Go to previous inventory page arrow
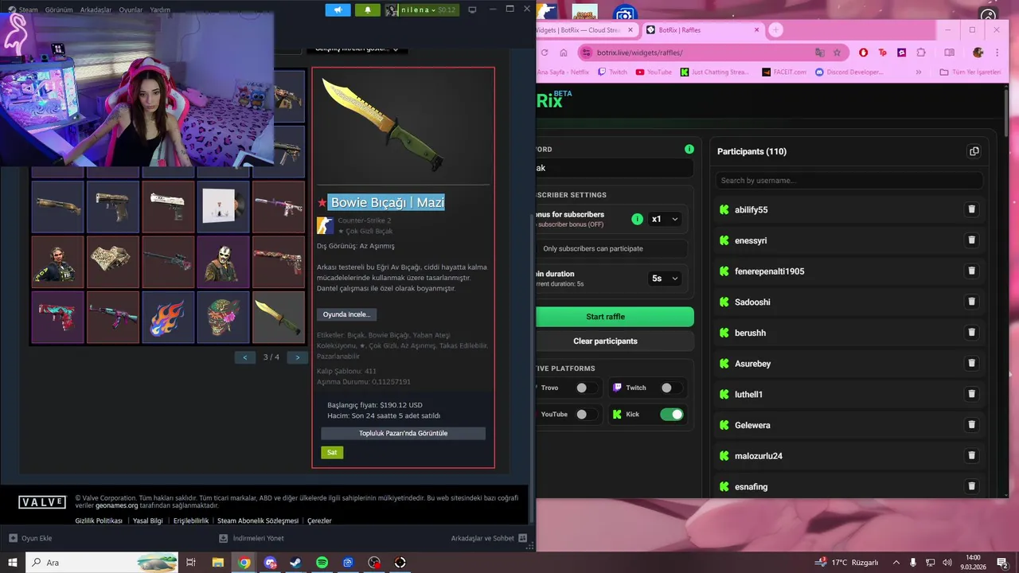 (245, 357)
